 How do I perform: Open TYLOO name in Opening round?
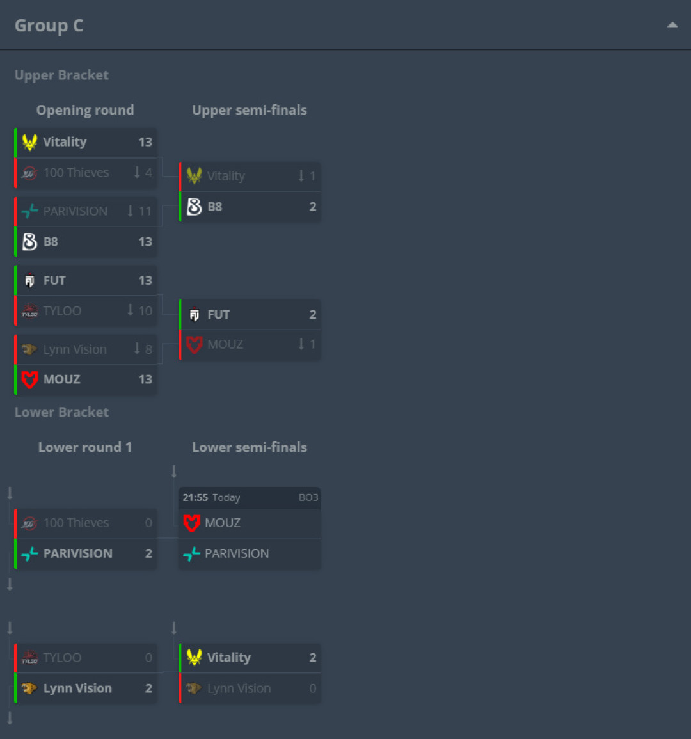(x=62, y=311)
